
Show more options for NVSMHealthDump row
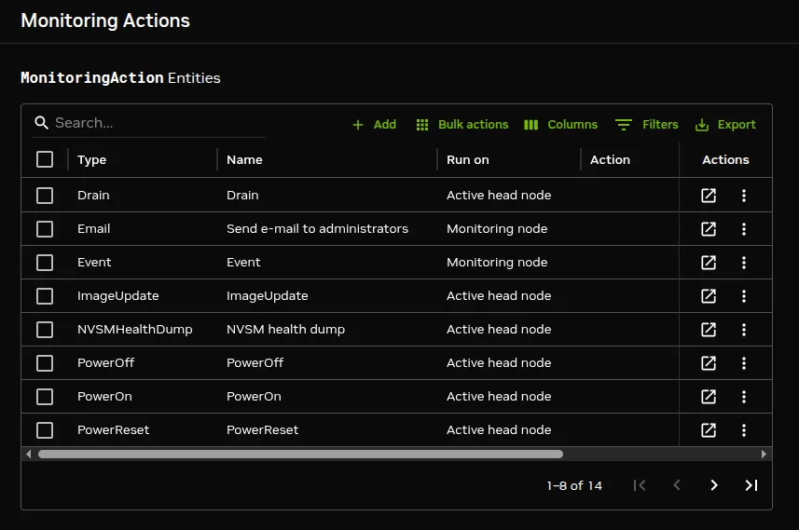tap(744, 330)
